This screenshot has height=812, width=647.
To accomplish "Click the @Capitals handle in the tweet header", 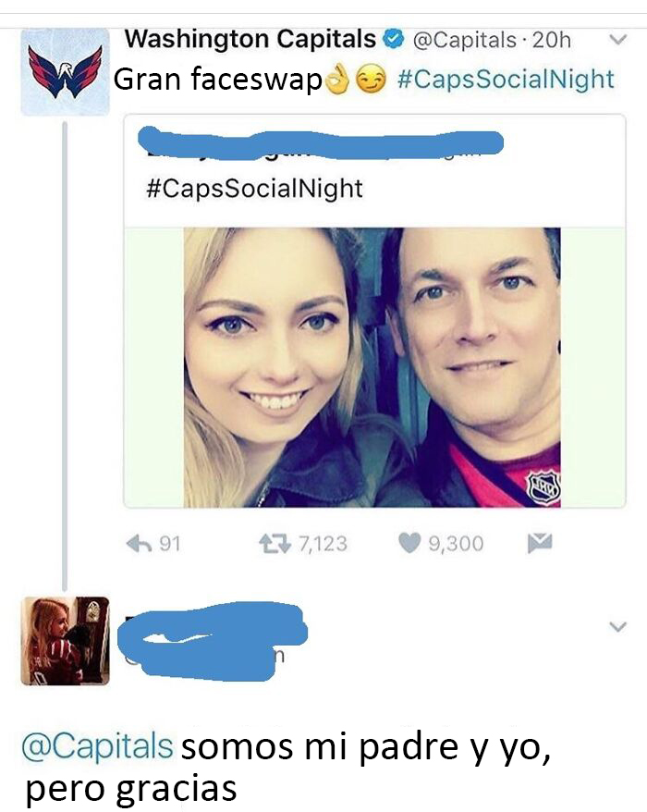I will [464, 40].
